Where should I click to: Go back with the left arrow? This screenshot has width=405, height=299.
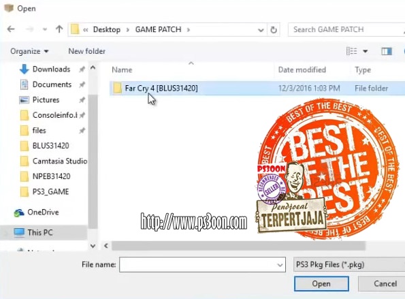(x=11, y=29)
